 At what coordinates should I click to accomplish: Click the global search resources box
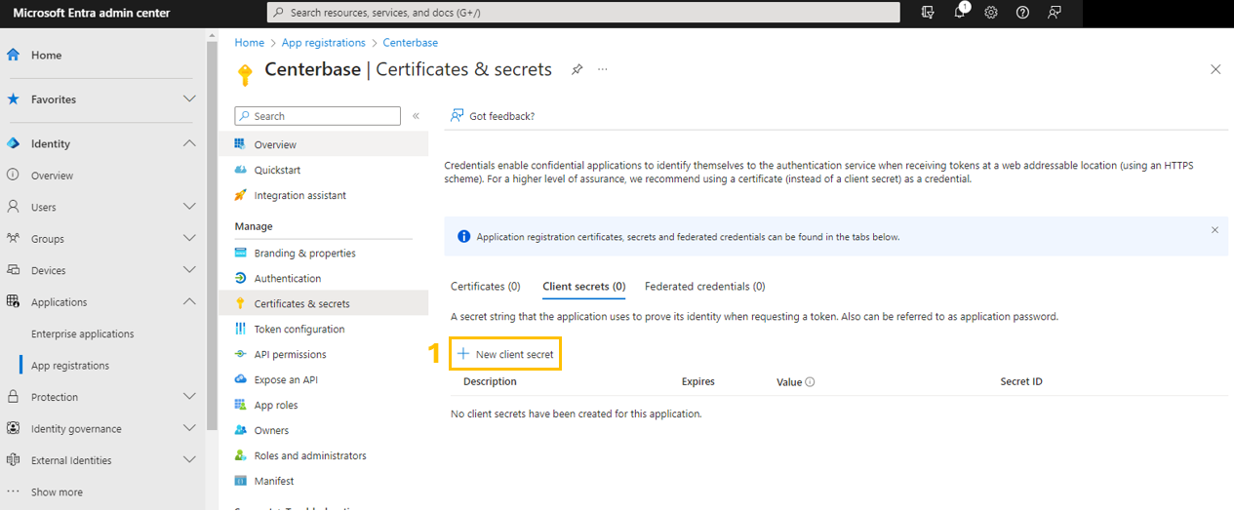[x=583, y=13]
